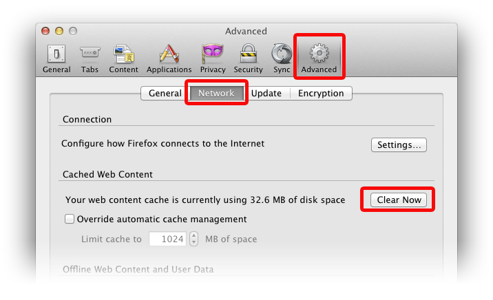Minimize the window with yellow button

pos(59,31)
